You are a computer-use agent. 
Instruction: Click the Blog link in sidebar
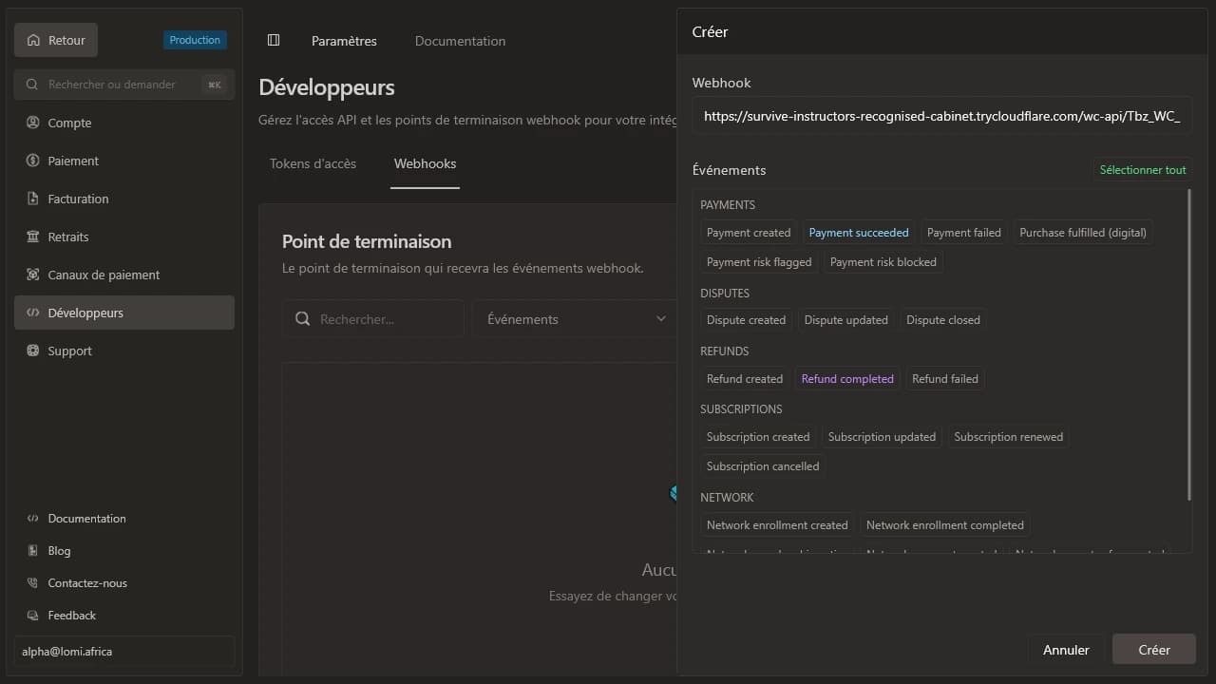(59, 551)
